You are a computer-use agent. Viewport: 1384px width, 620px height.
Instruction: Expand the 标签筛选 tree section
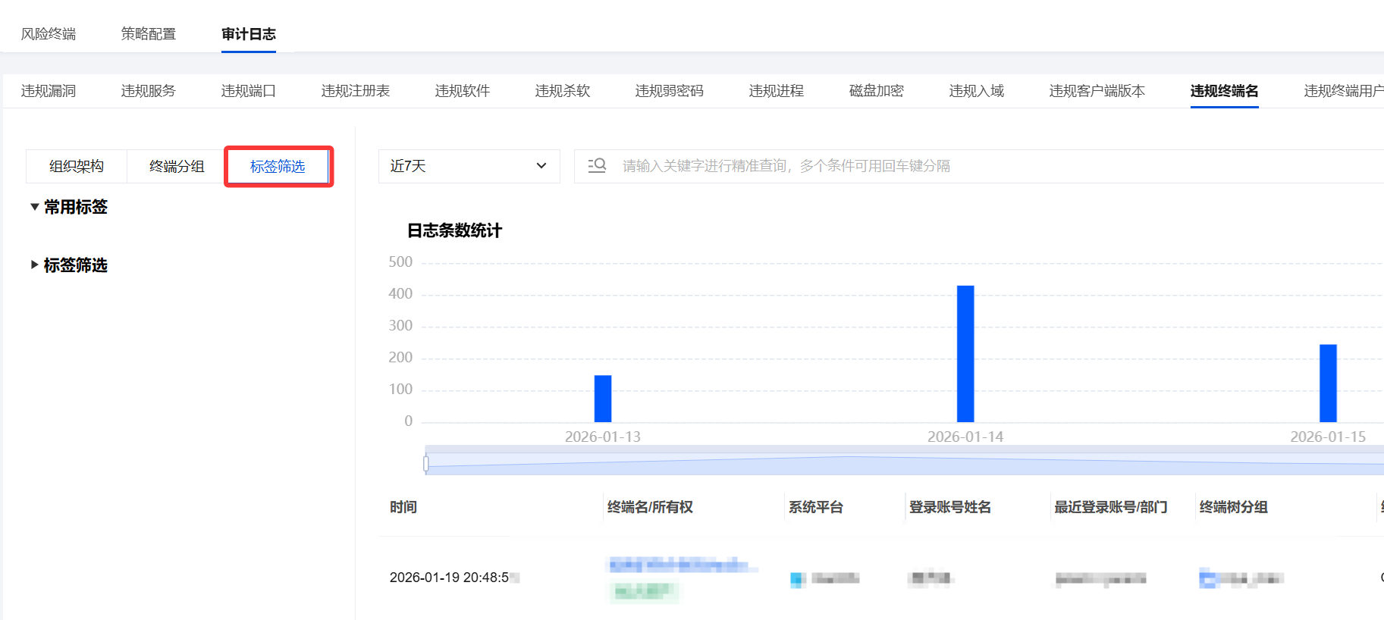(35, 265)
